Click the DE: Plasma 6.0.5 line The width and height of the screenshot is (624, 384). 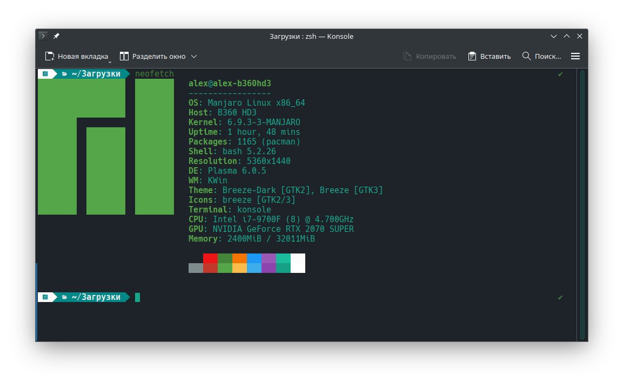227,171
